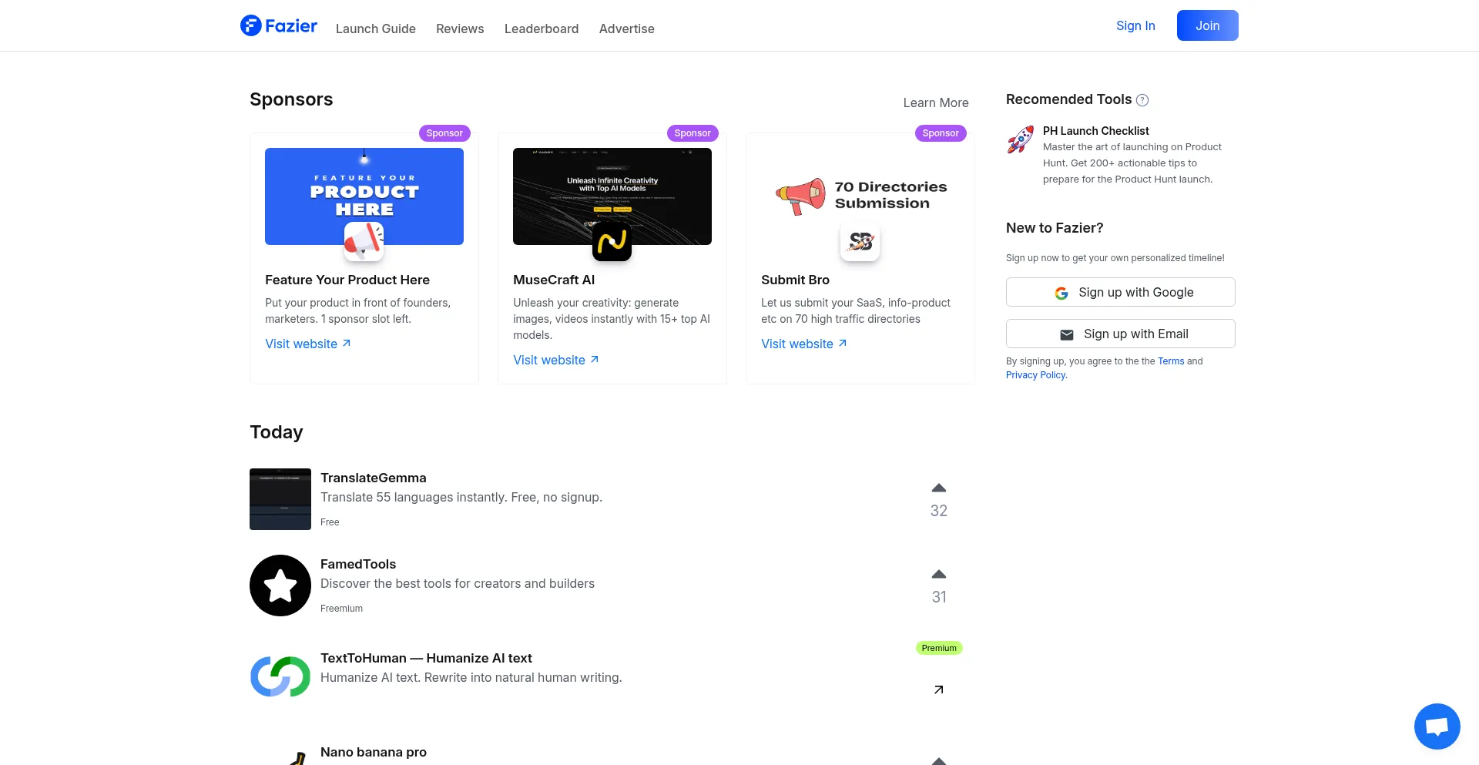Viewport: 1479px width, 765px height.
Task: Open the Advertise page
Action: 627,29
